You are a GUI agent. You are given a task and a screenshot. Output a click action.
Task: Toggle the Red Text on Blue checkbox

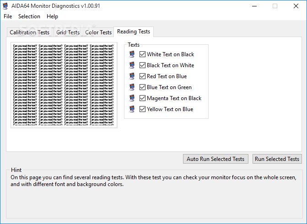tap(142, 76)
